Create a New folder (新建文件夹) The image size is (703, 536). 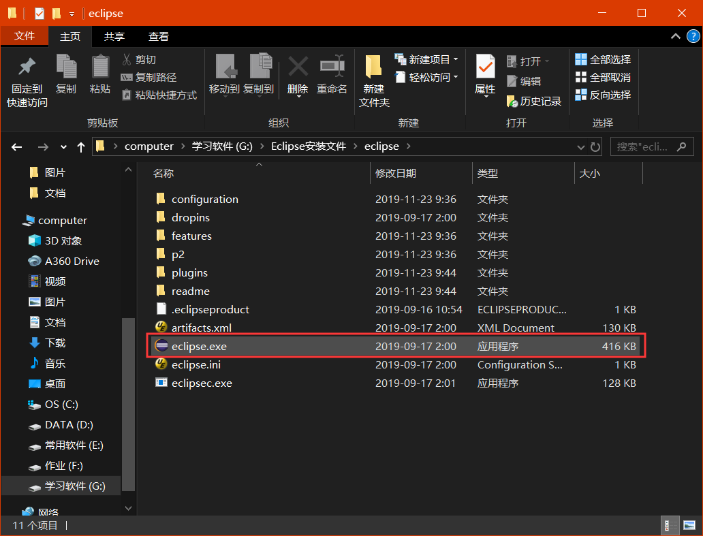[x=374, y=82]
